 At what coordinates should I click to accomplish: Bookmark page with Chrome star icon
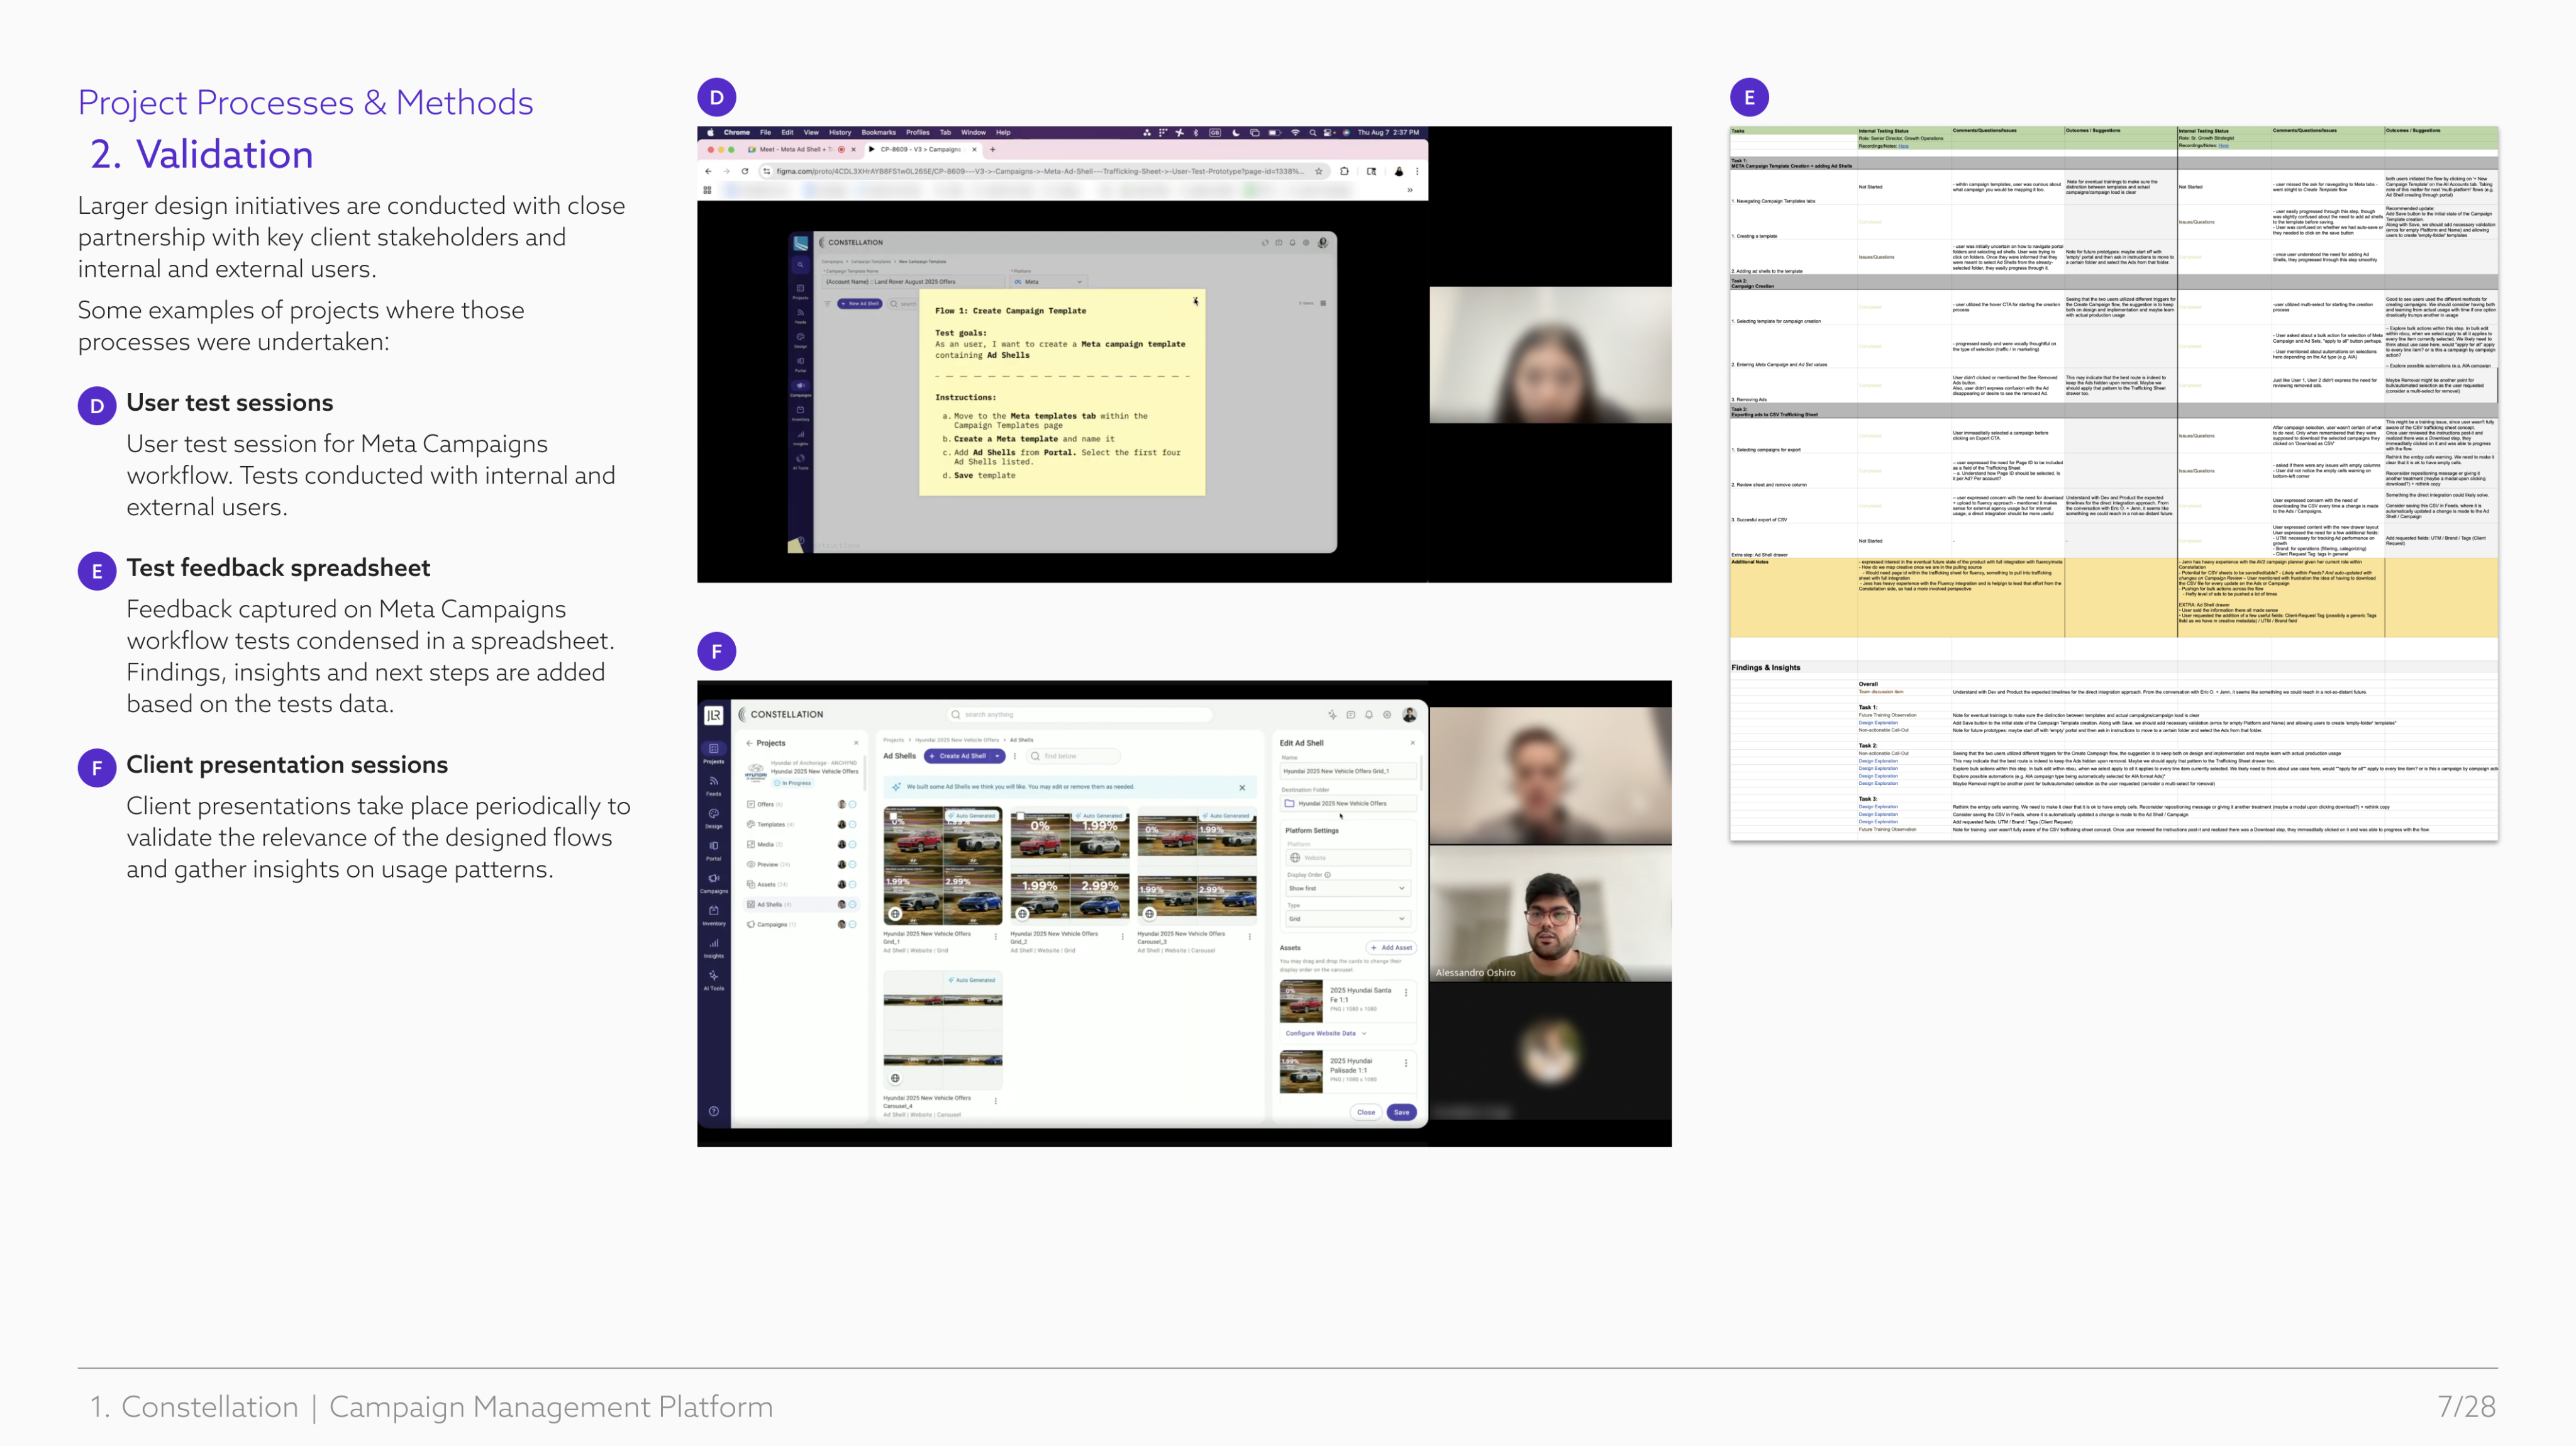pos(1319,171)
